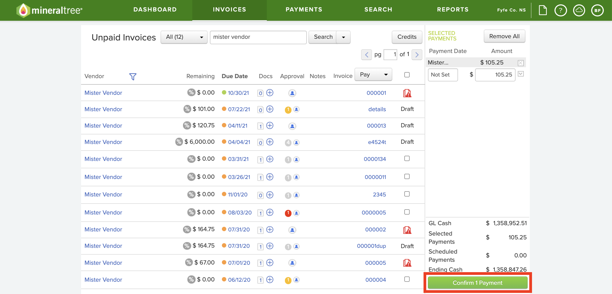The image size is (612, 294).
Task: Open invoice link 000013
Action: tap(376, 126)
